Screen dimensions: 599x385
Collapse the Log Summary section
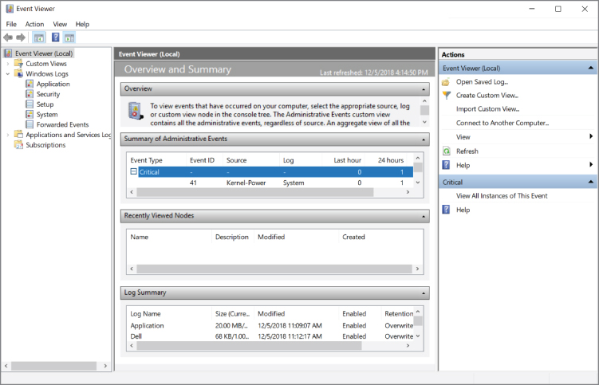424,293
